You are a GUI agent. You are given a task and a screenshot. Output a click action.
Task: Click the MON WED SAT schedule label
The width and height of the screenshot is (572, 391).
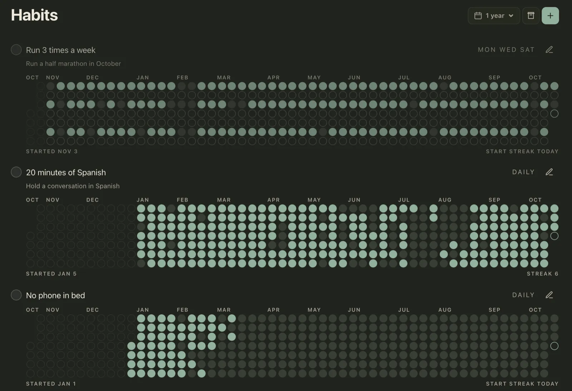(506, 50)
